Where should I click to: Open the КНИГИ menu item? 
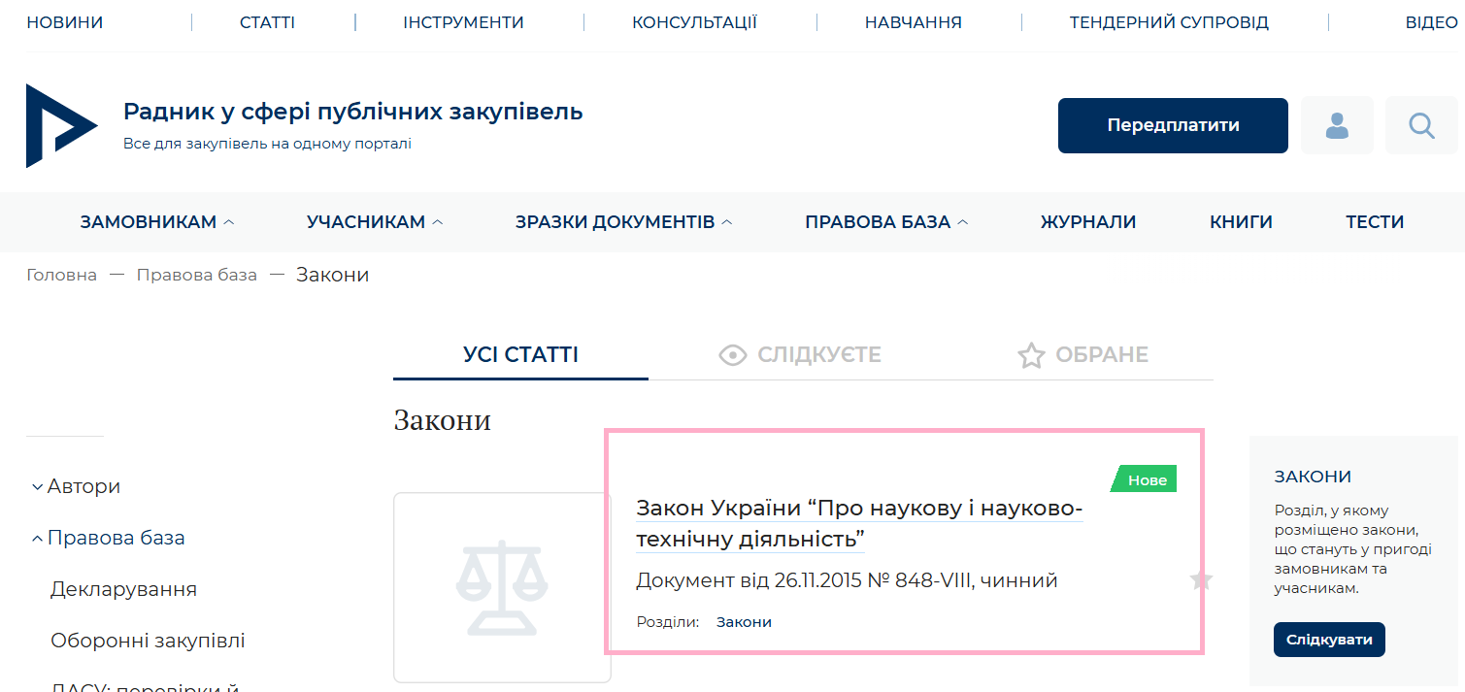pos(1241,222)
